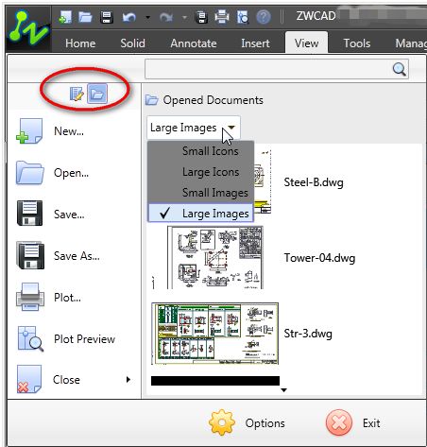The width and height of the screenshot is (427, 447).
Task: Select the checked Large Images option
Action: (x=200, y=214)
